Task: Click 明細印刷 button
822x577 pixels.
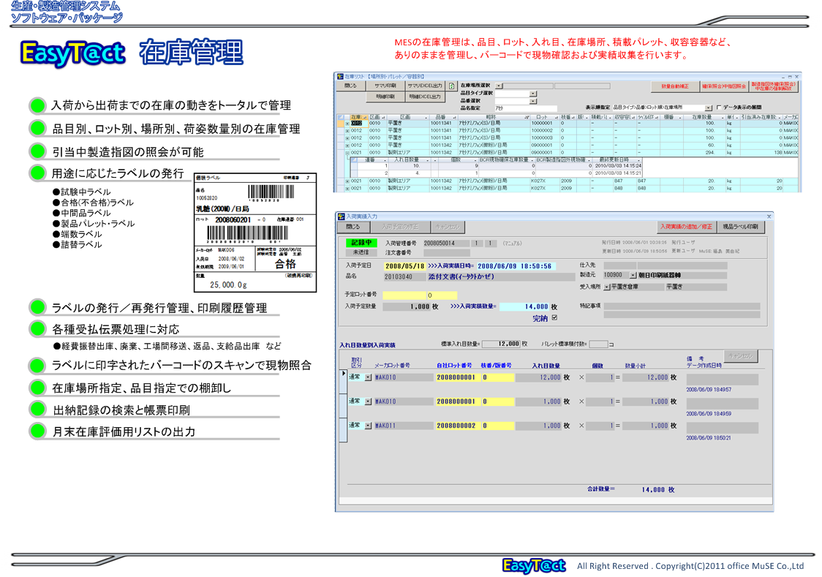Action: click(385, 97)
